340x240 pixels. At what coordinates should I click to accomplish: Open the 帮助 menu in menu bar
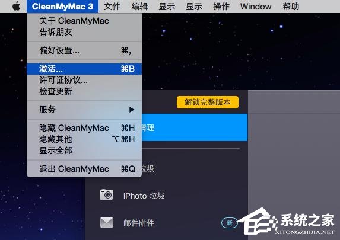click(x=291, y=7)
